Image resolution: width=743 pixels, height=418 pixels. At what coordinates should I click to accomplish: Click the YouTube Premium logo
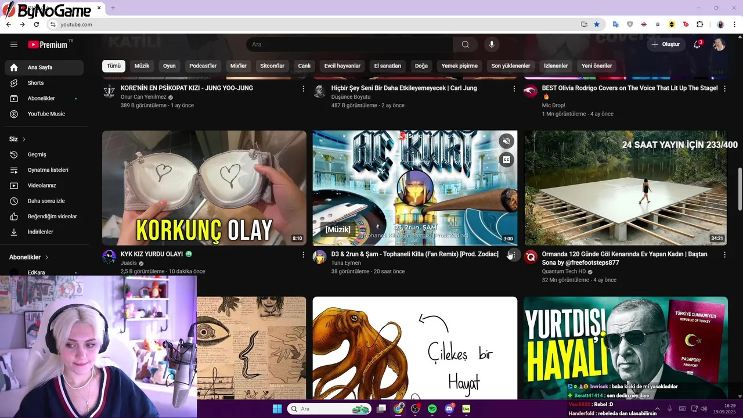pyautogui.click(x=48, y=45)
